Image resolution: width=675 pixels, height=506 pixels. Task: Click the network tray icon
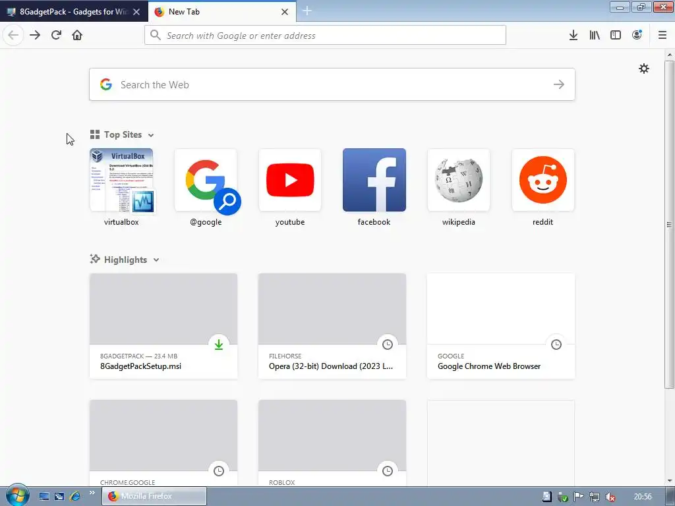coord(594,497)
